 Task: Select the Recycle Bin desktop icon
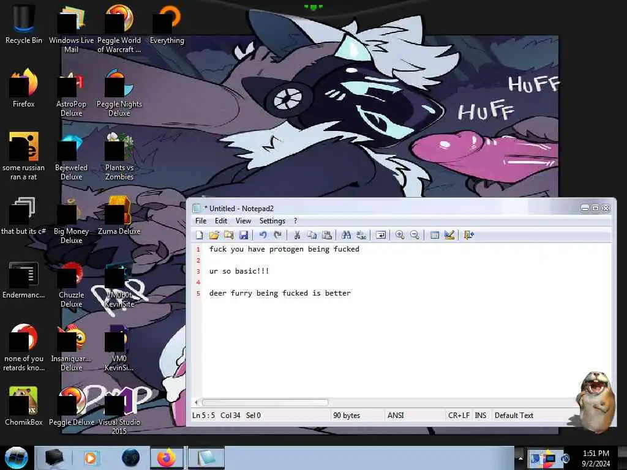point(24,24)
